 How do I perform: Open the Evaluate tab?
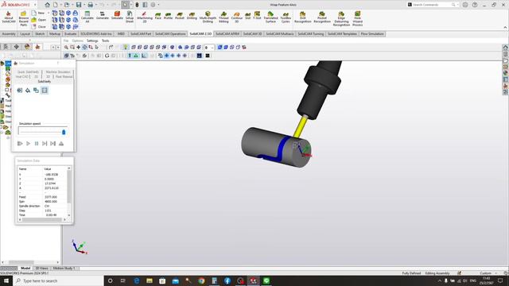(71, 33)
